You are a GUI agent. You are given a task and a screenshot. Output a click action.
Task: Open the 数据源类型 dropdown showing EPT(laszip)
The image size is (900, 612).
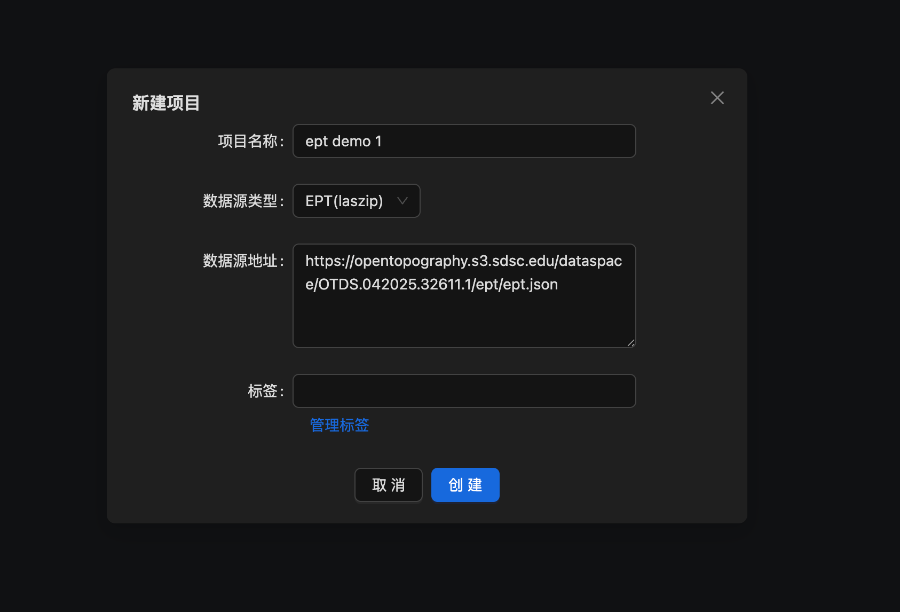point(356,201)
